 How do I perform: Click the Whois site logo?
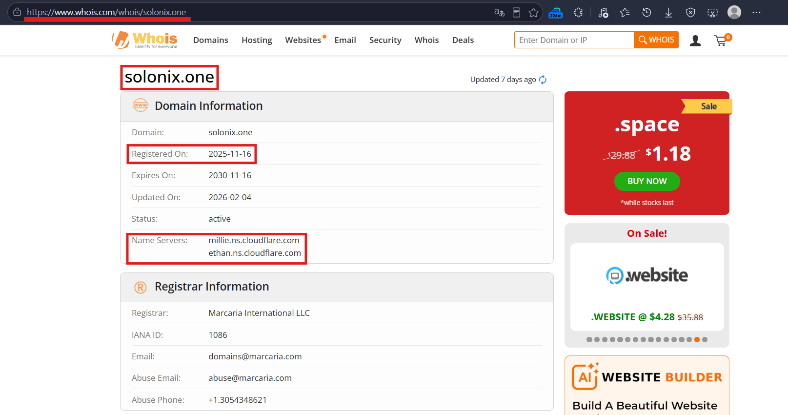point(144,40)
